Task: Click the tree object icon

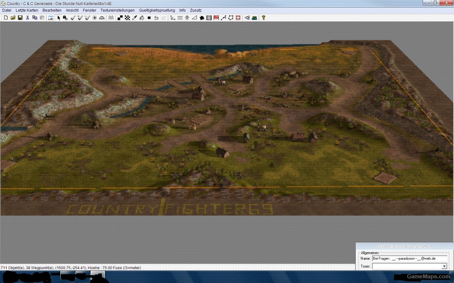Action: (187, 18)
